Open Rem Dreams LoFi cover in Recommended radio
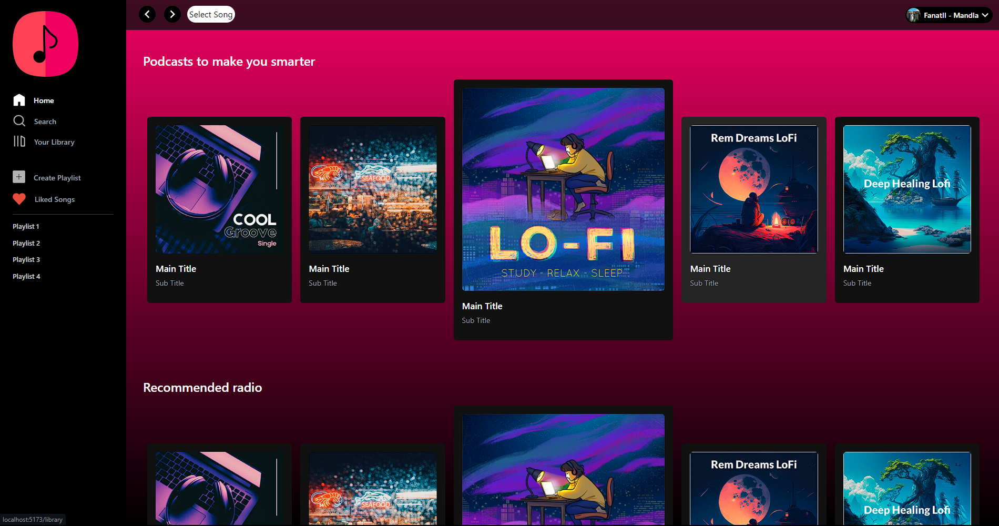 [x=754, y=488]
